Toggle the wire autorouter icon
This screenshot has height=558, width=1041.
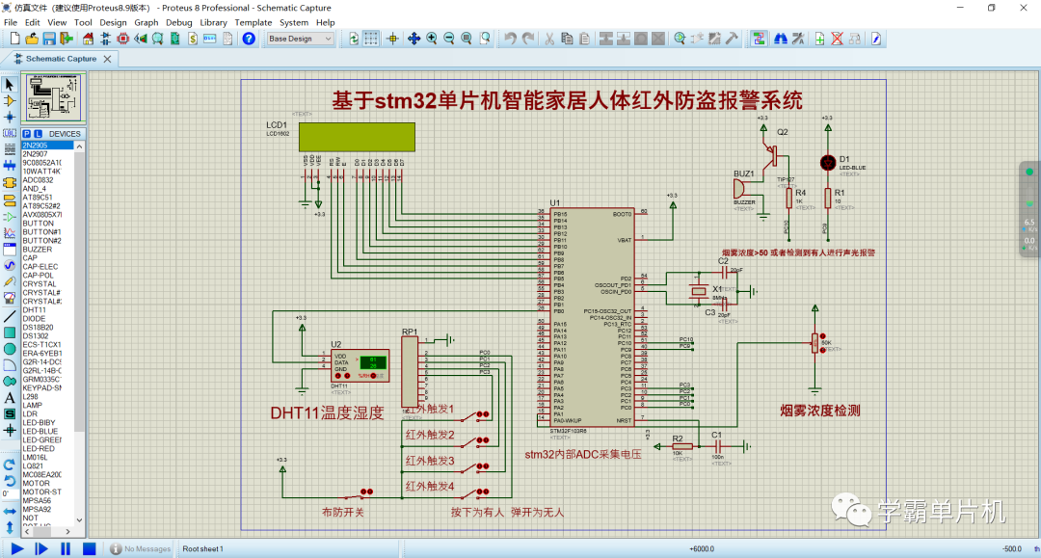click(759, 39)
